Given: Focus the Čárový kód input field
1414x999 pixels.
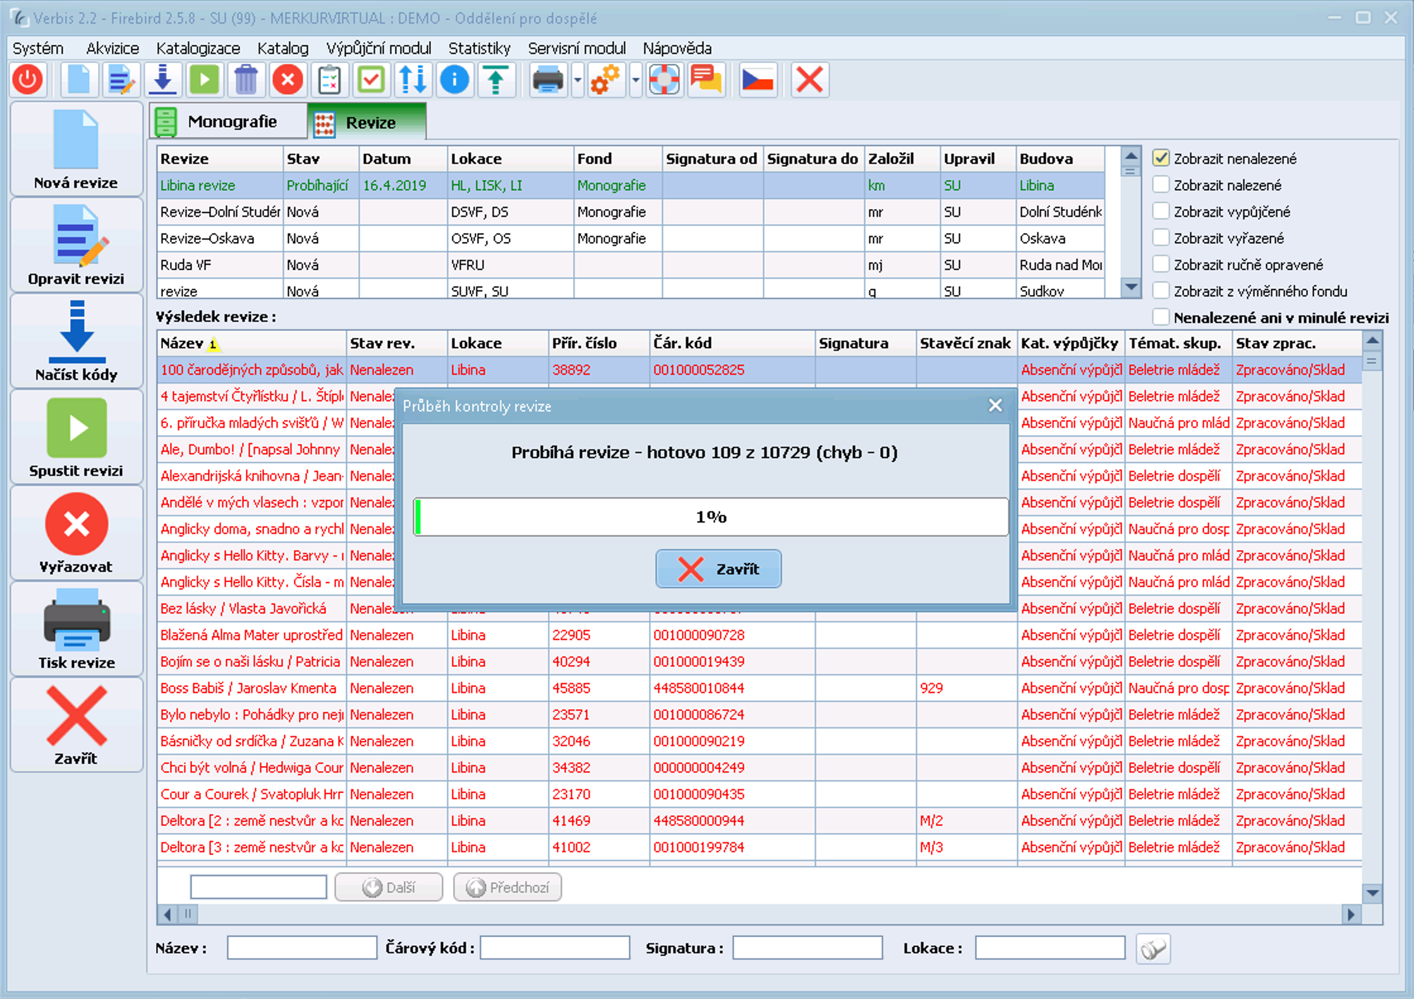Looking at the screenshot, I should (555, 948).
